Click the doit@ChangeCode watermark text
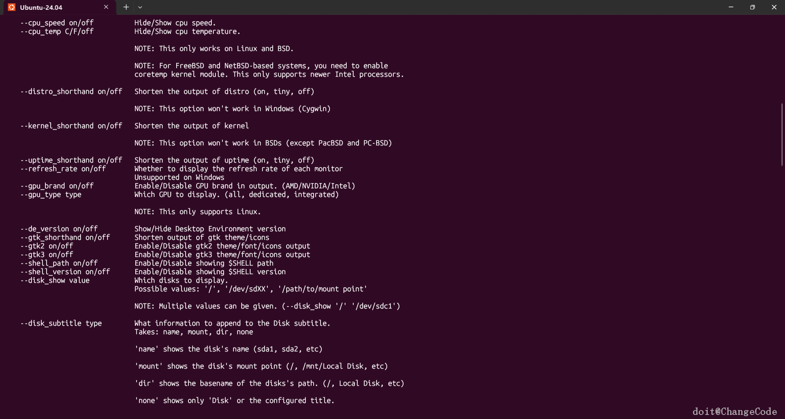The width and height of the screenshot is (785, 419). click(x=734, y=411)
